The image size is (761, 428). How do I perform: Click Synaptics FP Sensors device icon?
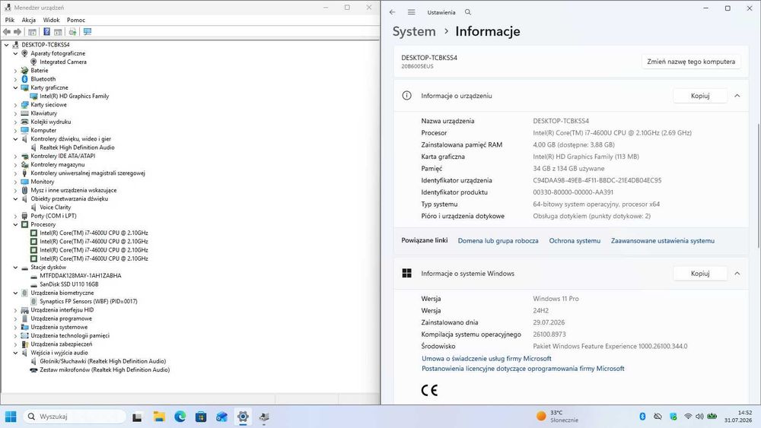click(33, 302)
